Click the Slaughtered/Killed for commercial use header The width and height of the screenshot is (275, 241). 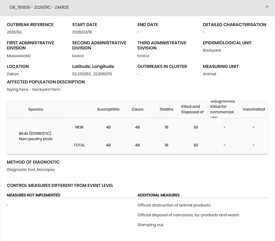223,109
